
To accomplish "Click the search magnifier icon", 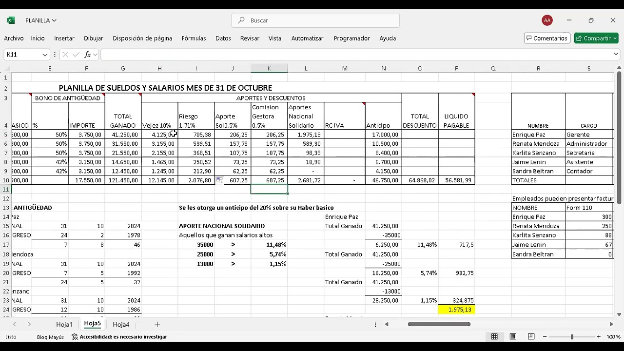I will tap(241, 20).
